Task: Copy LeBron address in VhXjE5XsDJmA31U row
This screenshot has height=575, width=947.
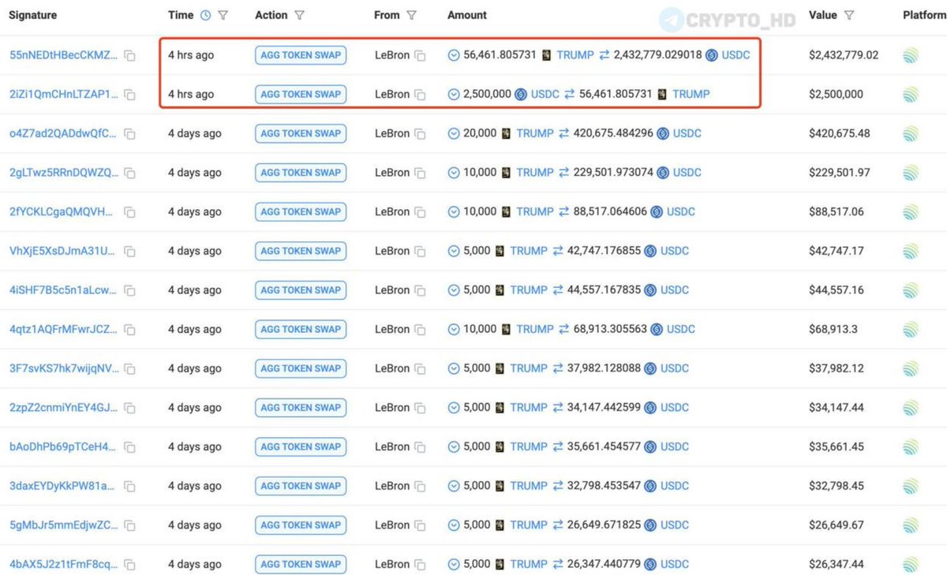Action: tap(420, 252)
